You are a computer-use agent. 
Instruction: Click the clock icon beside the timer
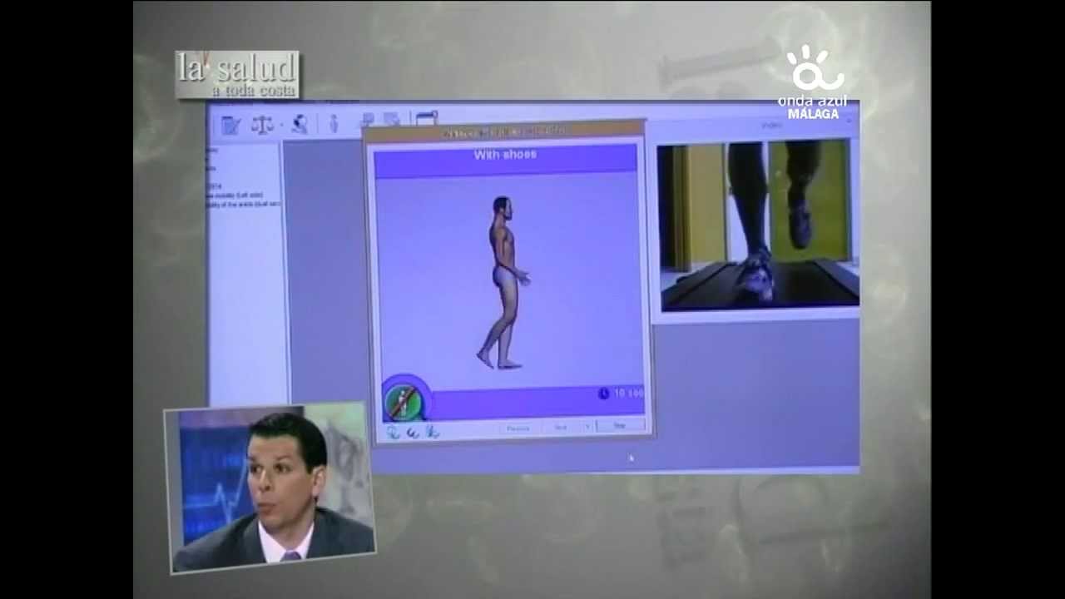[604, 394]
